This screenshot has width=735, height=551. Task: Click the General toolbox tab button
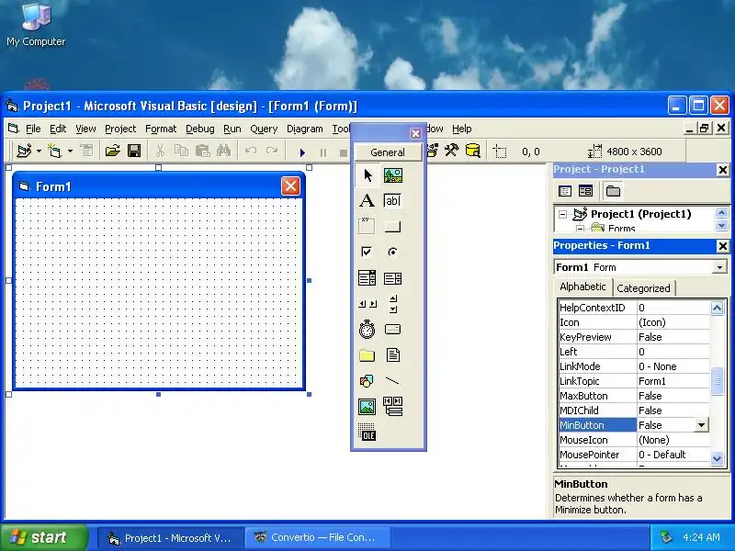(387, 152)
